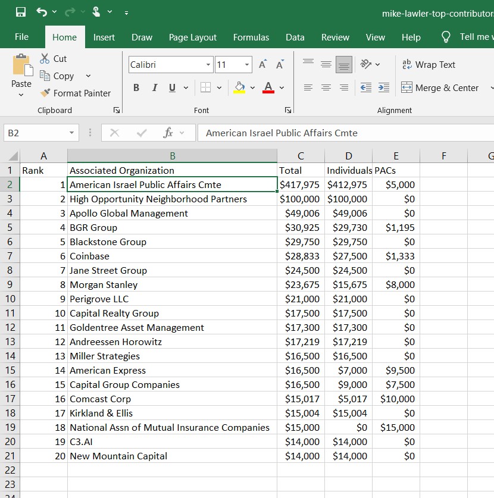494x498 pixels.
Task: Apply the red font color
Action: click(x=268, y=87)
